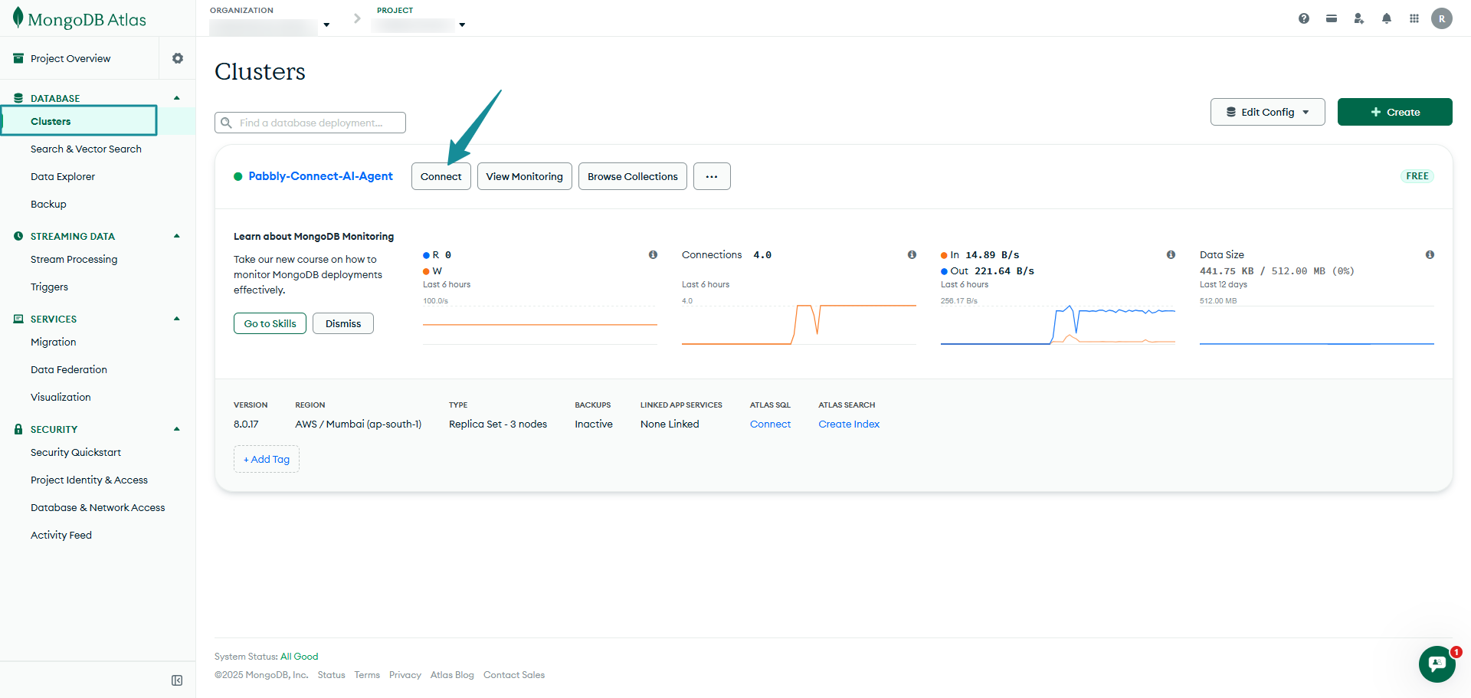Click the Create Index link

tap(848, 424)
